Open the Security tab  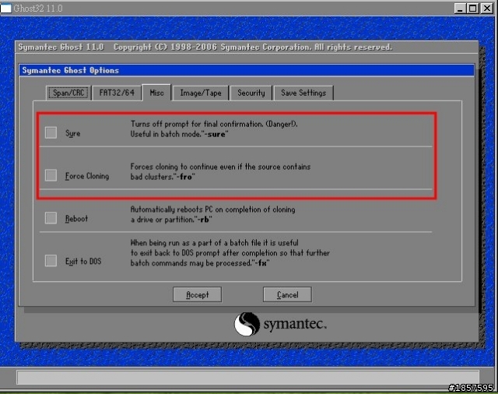tap(251, 93)
